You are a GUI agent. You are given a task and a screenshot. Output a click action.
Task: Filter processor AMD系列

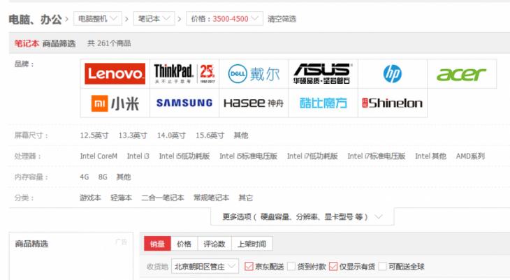[x=470, y=156]
